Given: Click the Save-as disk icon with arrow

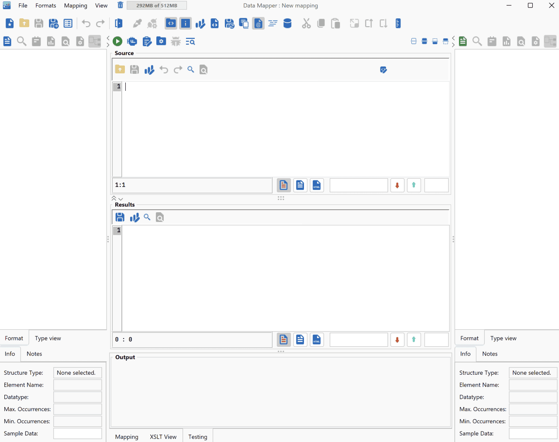Looking at the screenshot, I should pos(54,24).
